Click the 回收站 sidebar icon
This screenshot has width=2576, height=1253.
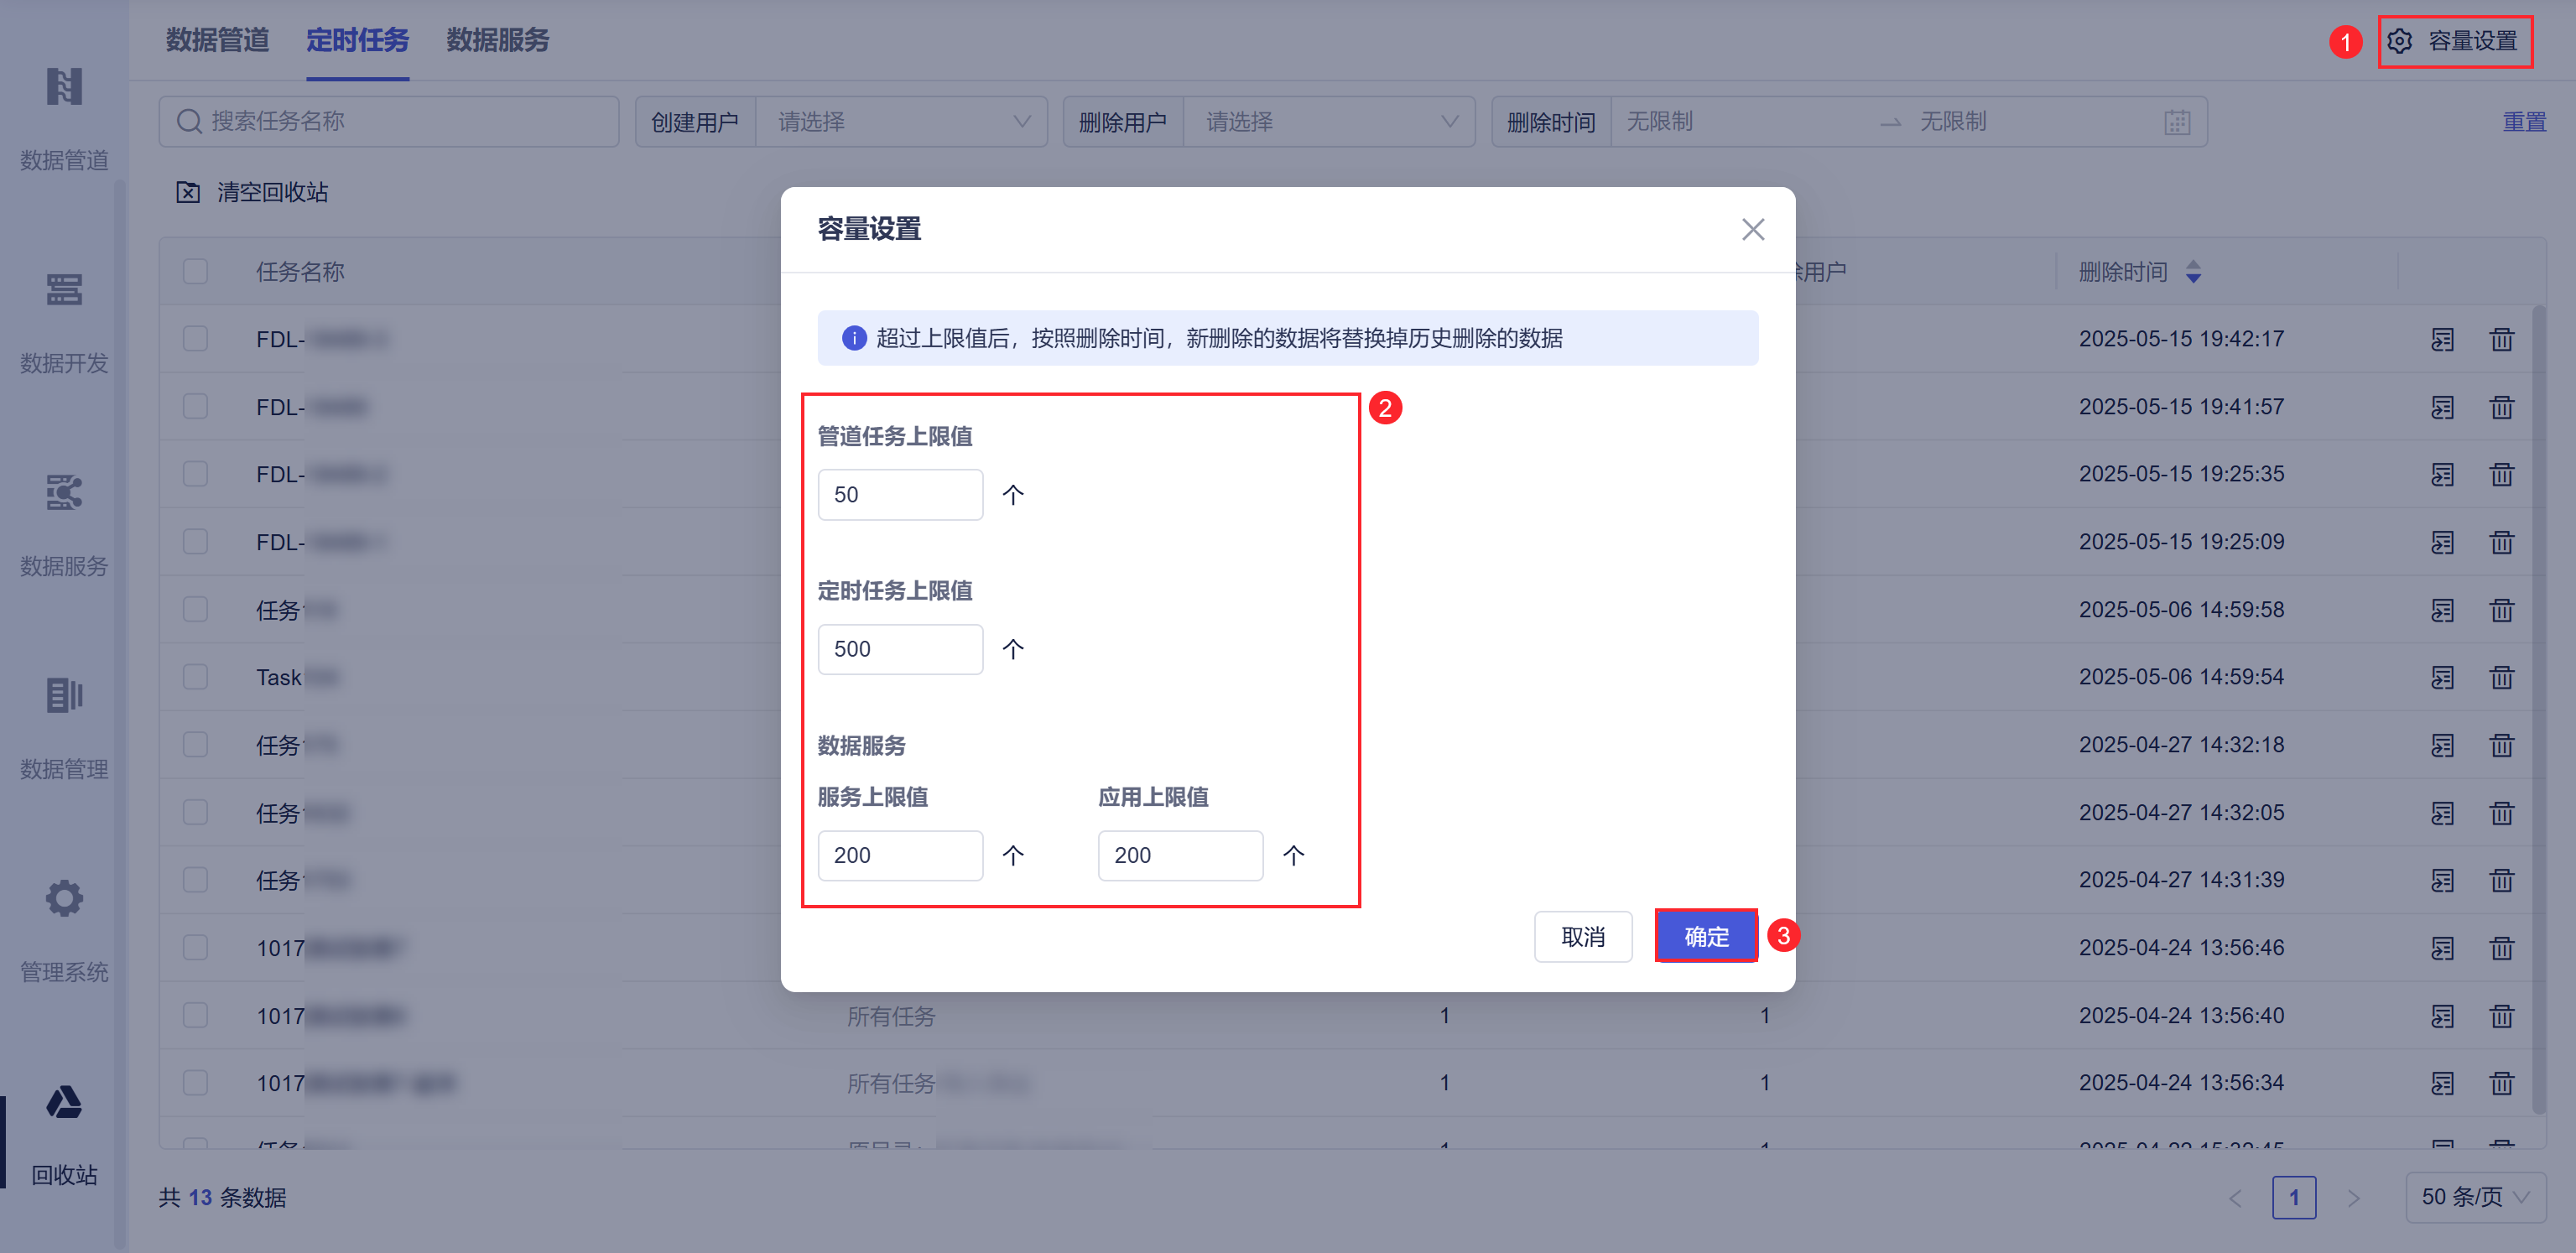click(64, 1102)
